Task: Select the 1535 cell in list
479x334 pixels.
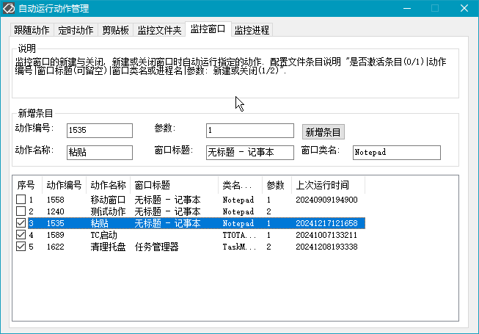Action: tap(55, 223)
